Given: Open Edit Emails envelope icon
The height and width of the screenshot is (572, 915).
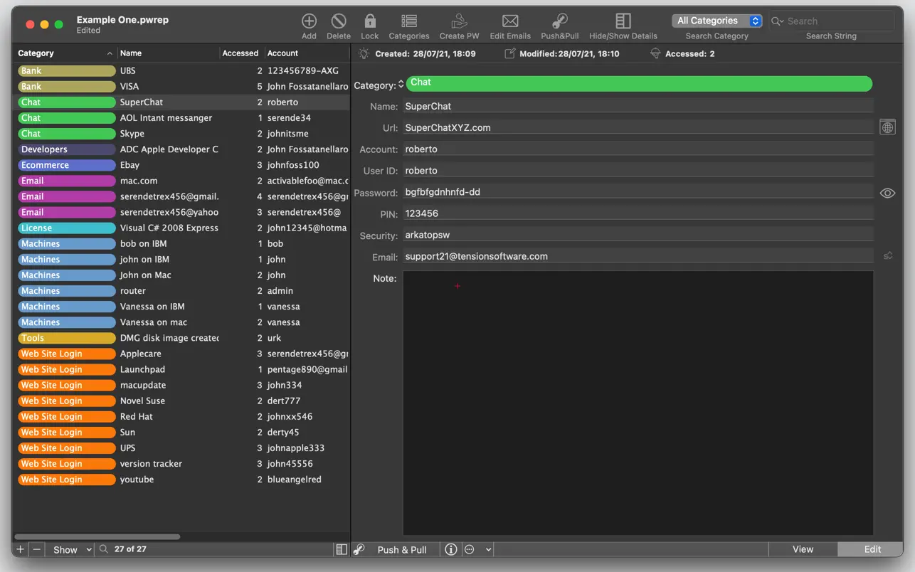Looking at the screenshot, I should pos(510,21).
